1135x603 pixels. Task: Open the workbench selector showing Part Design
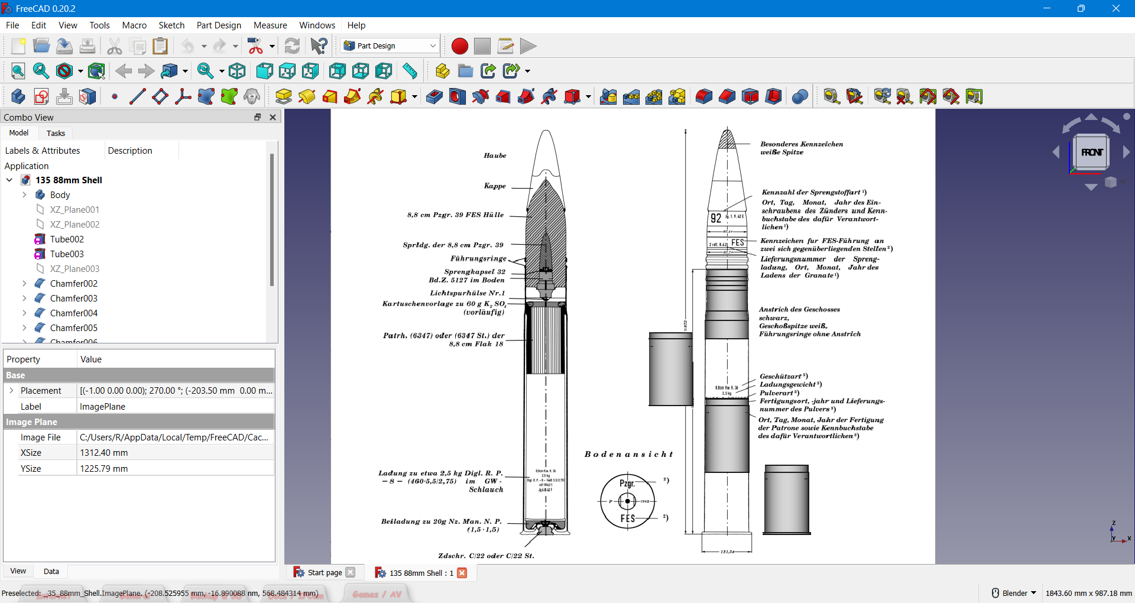[389, 46]
